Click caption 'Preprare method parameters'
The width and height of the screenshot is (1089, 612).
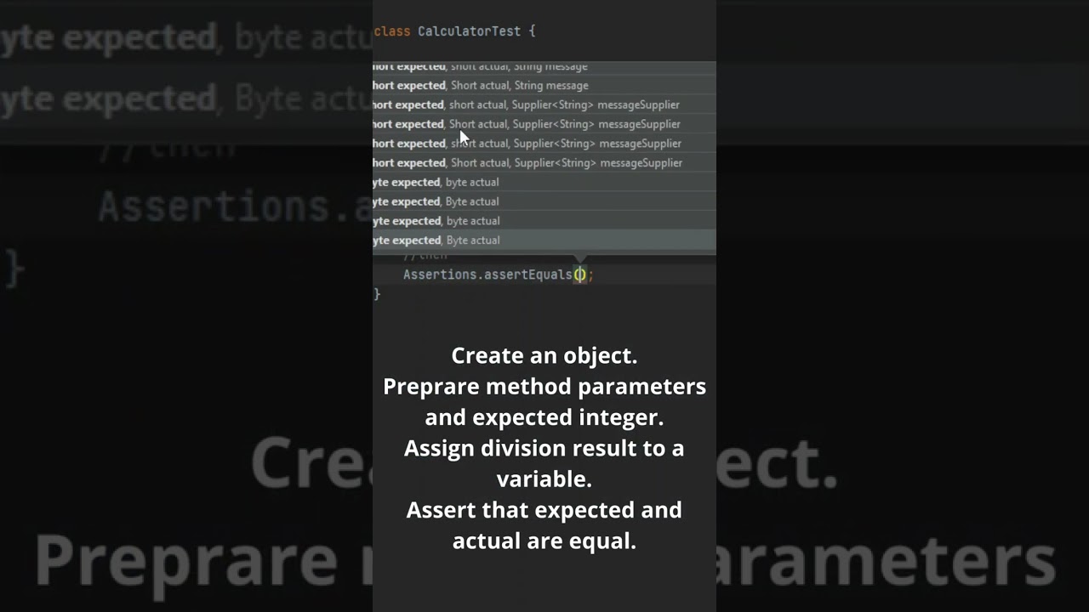coord(544,387)
